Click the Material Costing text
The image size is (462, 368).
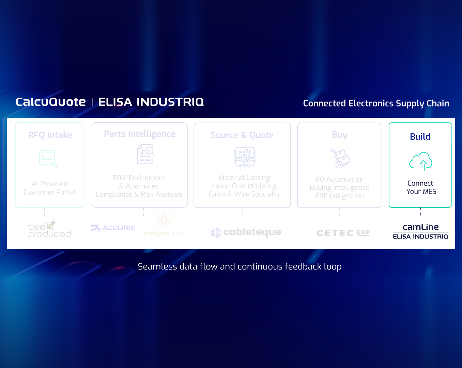click(x=244, y=178)
